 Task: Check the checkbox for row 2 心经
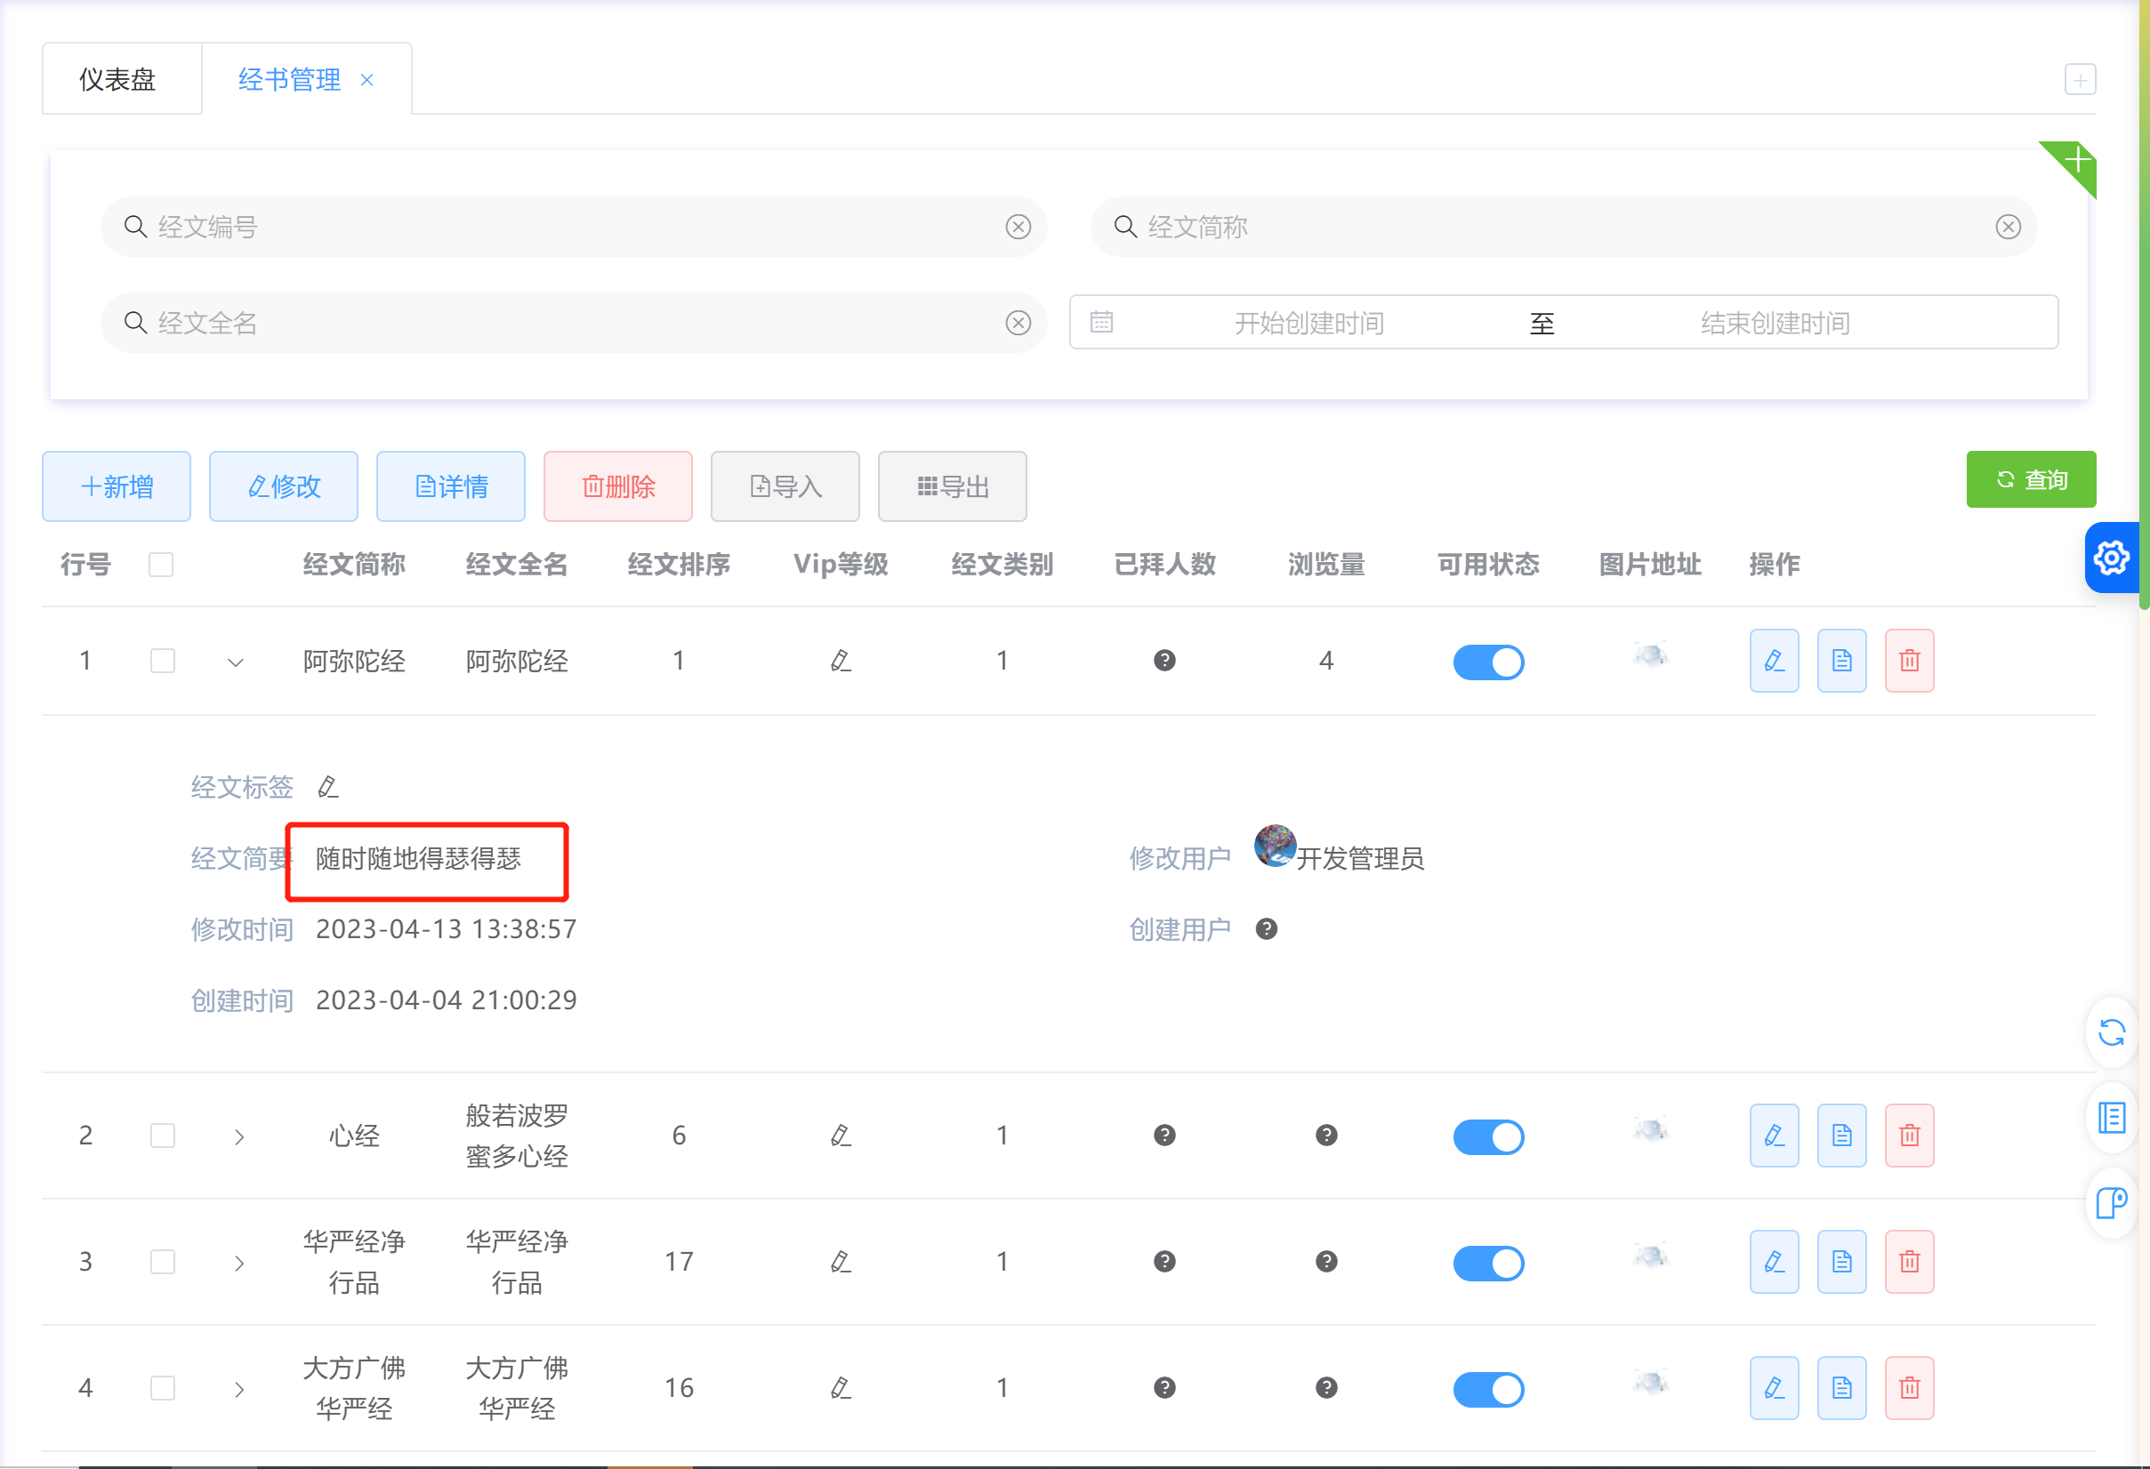click(163, 1135)
